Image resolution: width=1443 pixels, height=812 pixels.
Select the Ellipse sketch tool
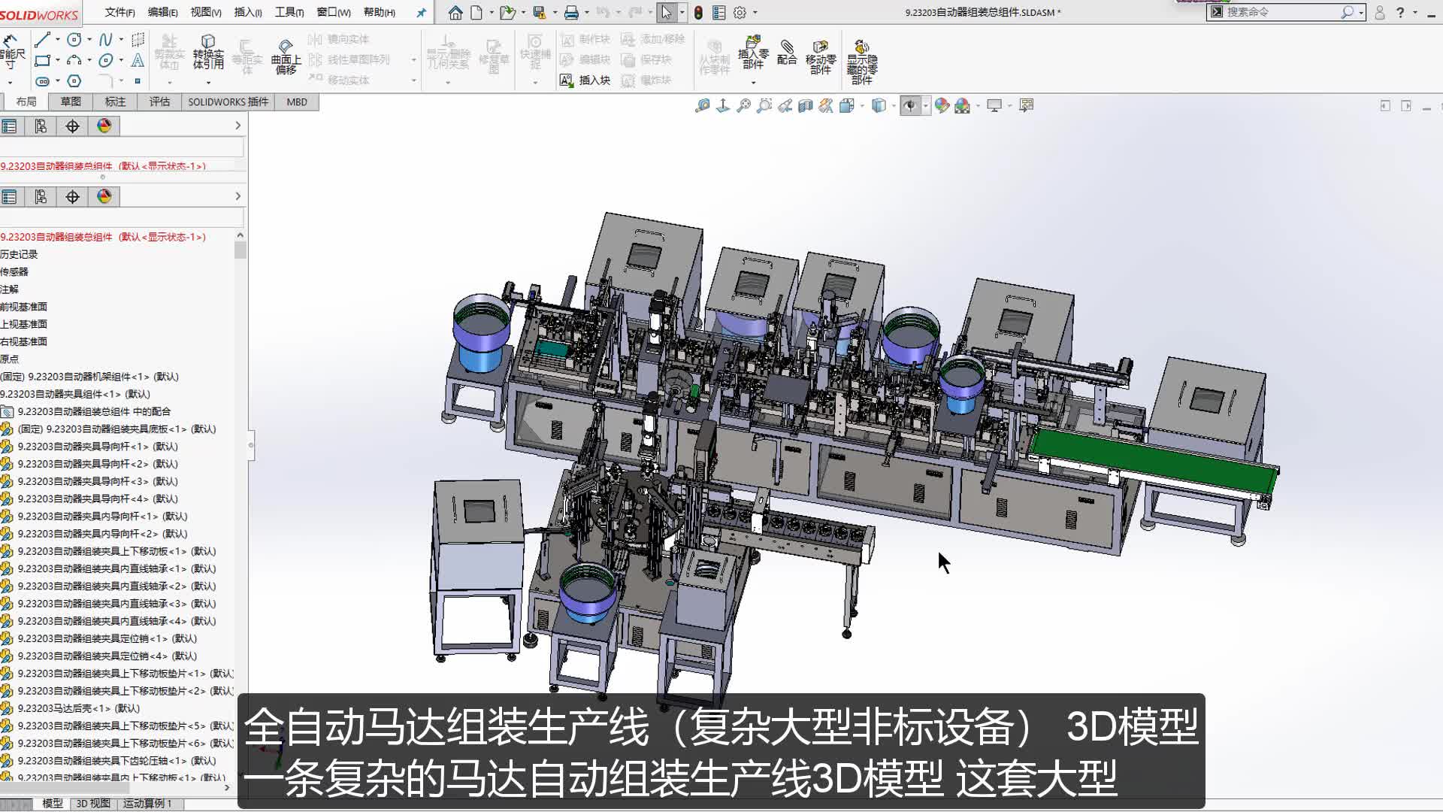pyautogui.click(x=105, y=60)
